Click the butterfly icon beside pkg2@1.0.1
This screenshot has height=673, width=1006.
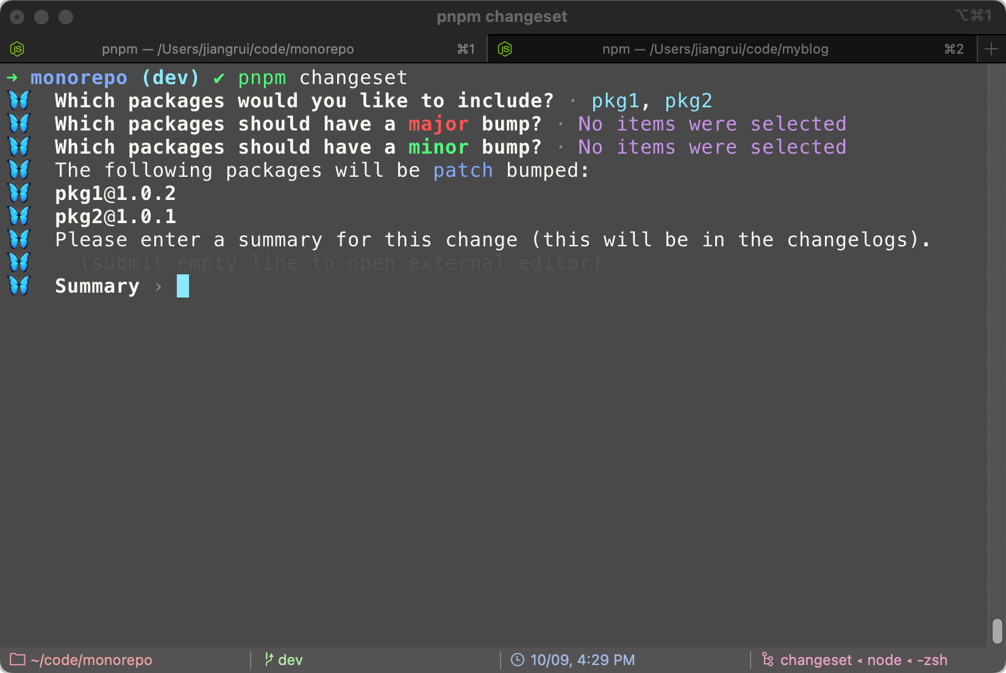coord(19,216)
